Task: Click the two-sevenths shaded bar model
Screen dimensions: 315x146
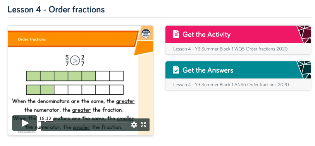Action: 75,90
